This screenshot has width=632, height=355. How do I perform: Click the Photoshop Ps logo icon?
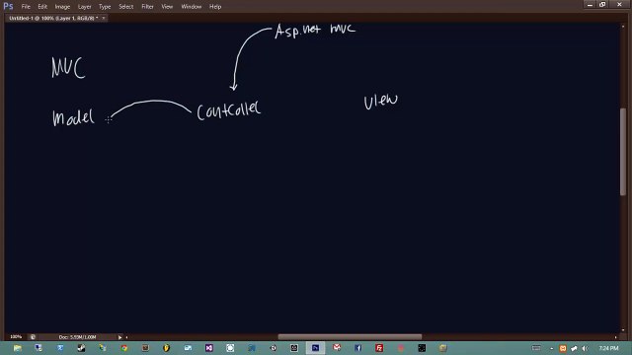pyautogui.click(x=8, y=6)
